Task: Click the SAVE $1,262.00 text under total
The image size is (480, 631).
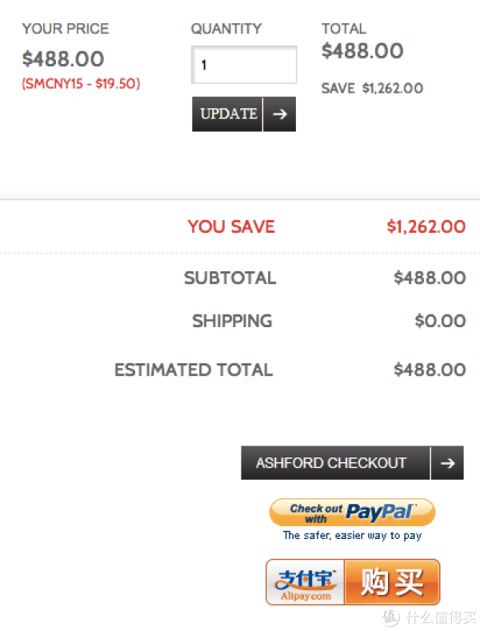Action: pos(372,88)
